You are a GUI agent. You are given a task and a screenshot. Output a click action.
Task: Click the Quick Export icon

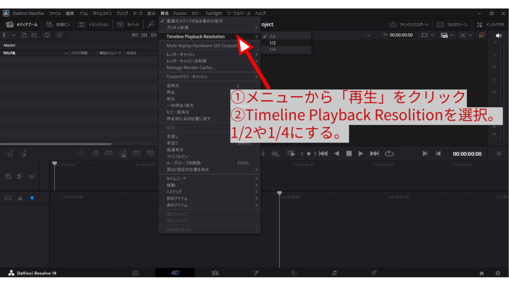(x=393, y=25)
